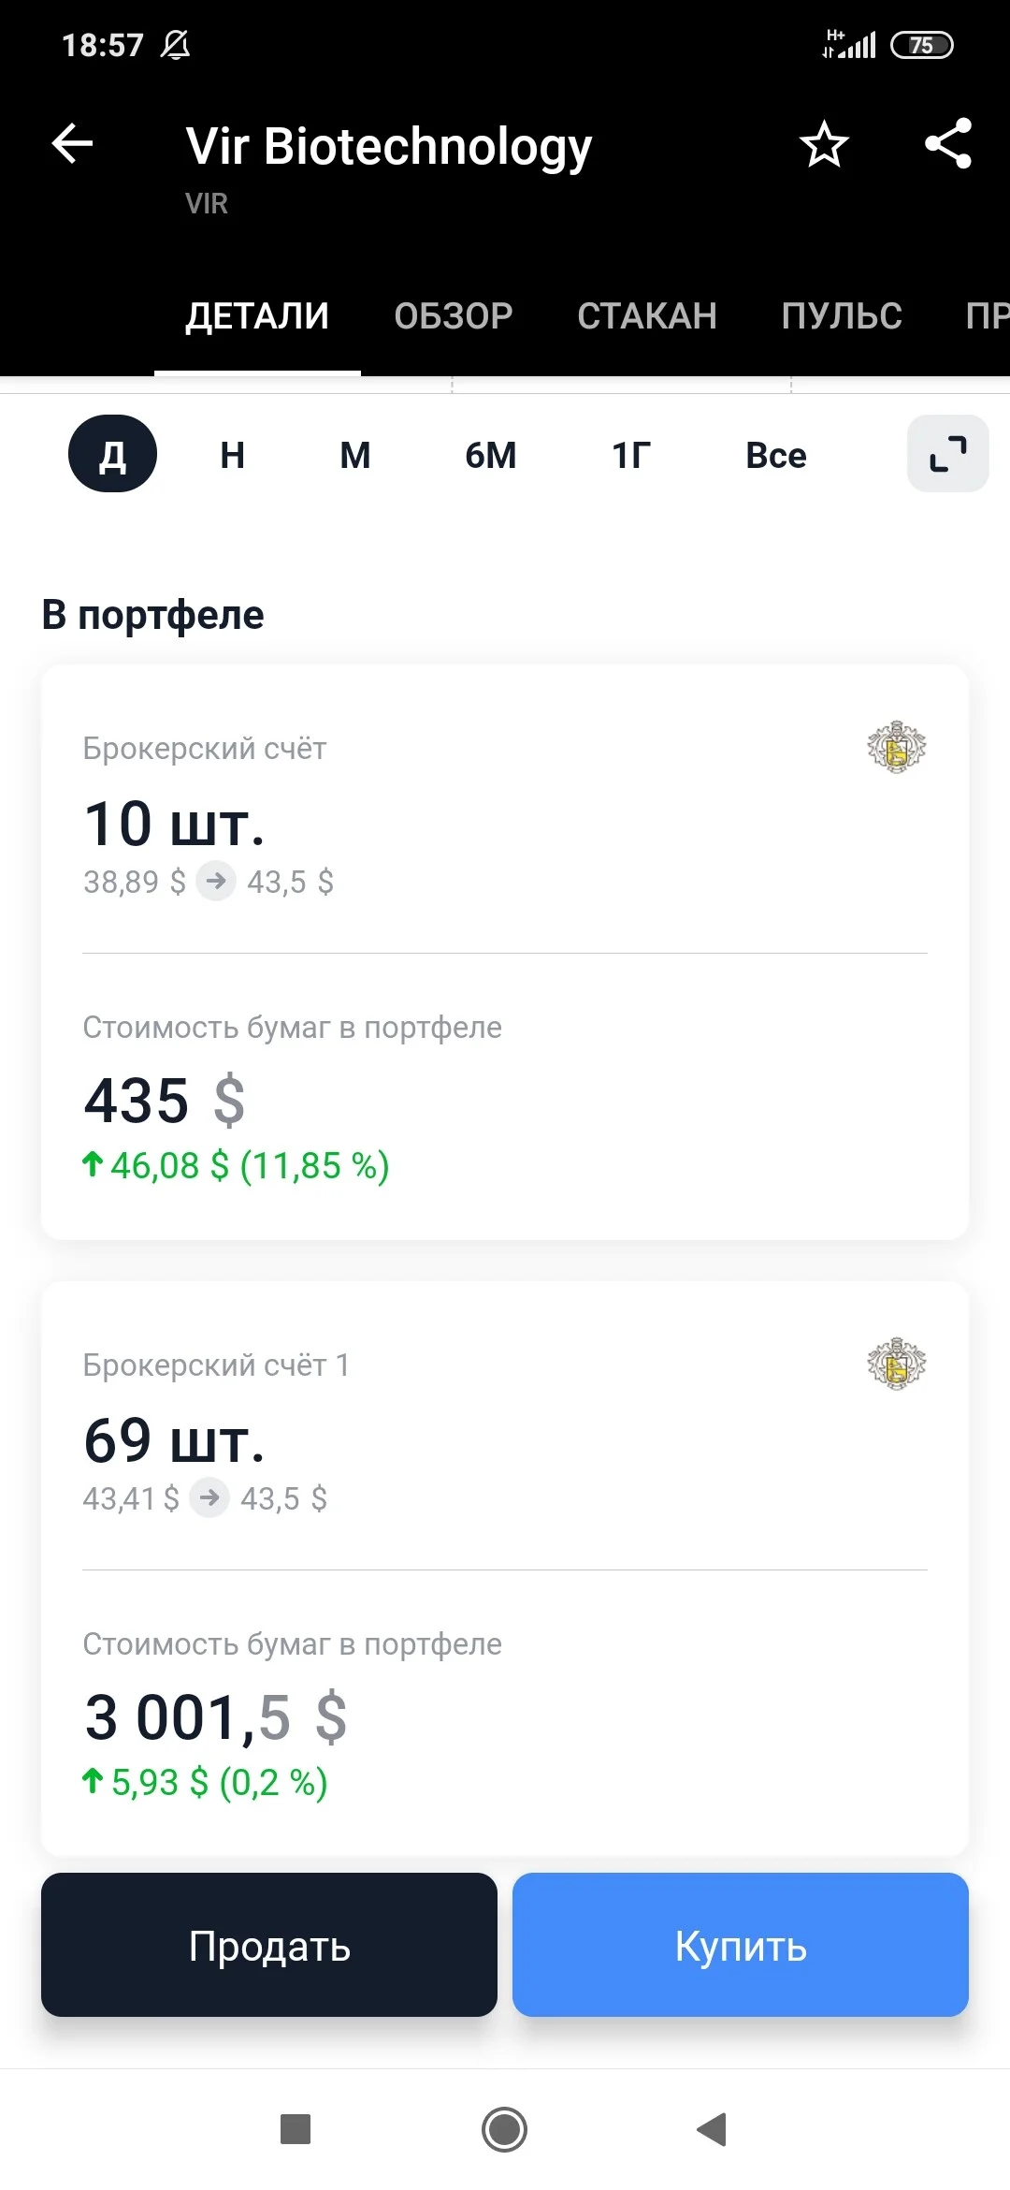Tap Tinkoff logo on Брокерский счёт card
The height and width of the screenshot is (2190, 1010).
(896, 747)
